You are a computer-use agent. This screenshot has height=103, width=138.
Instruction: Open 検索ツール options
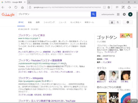point(89,22)
